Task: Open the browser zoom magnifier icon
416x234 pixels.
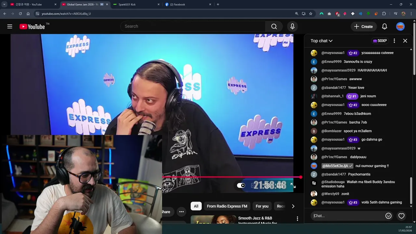Action: coord(296,14)
